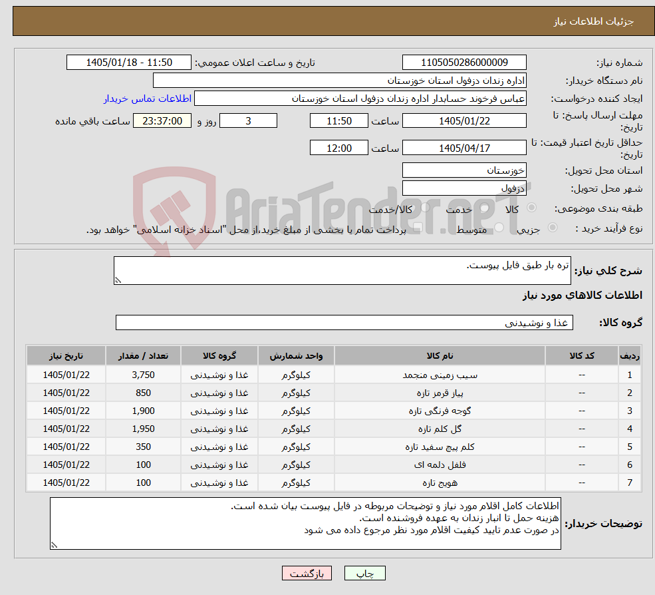Image resolution: width=655 pixels, height=595 pixels.
Task: Click quantity cell 1,950
Action: [143, 429]
